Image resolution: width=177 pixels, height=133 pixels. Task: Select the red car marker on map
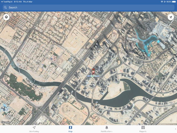pyautogui.click(x=93, y=71)
